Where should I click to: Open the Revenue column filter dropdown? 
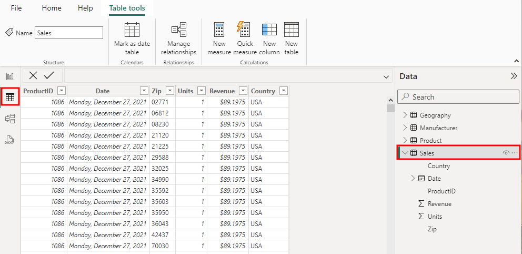click(243, 91)
